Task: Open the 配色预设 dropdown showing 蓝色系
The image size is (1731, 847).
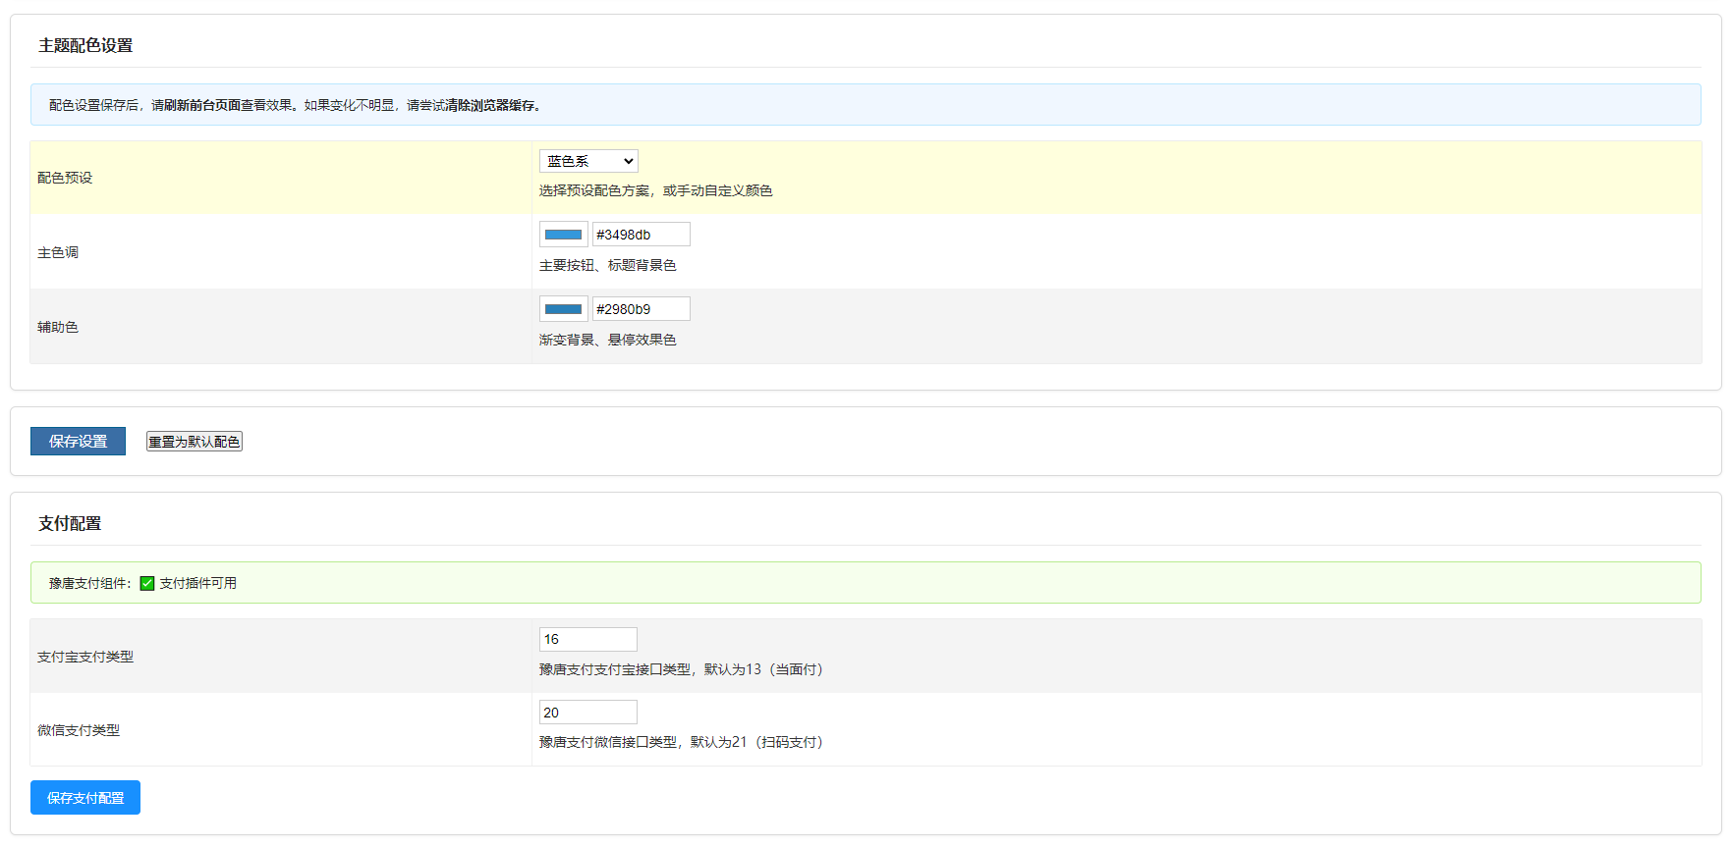Action: click(588, 161)
